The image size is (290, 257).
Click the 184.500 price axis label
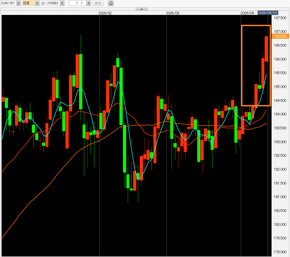click(x=280, y=101)
